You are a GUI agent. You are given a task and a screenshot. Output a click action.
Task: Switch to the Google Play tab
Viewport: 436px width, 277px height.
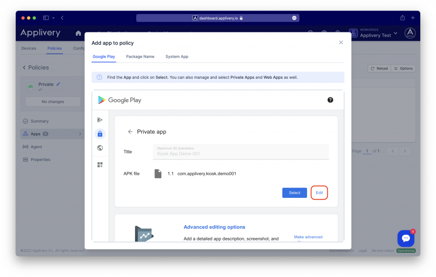(x=104, y=57)
